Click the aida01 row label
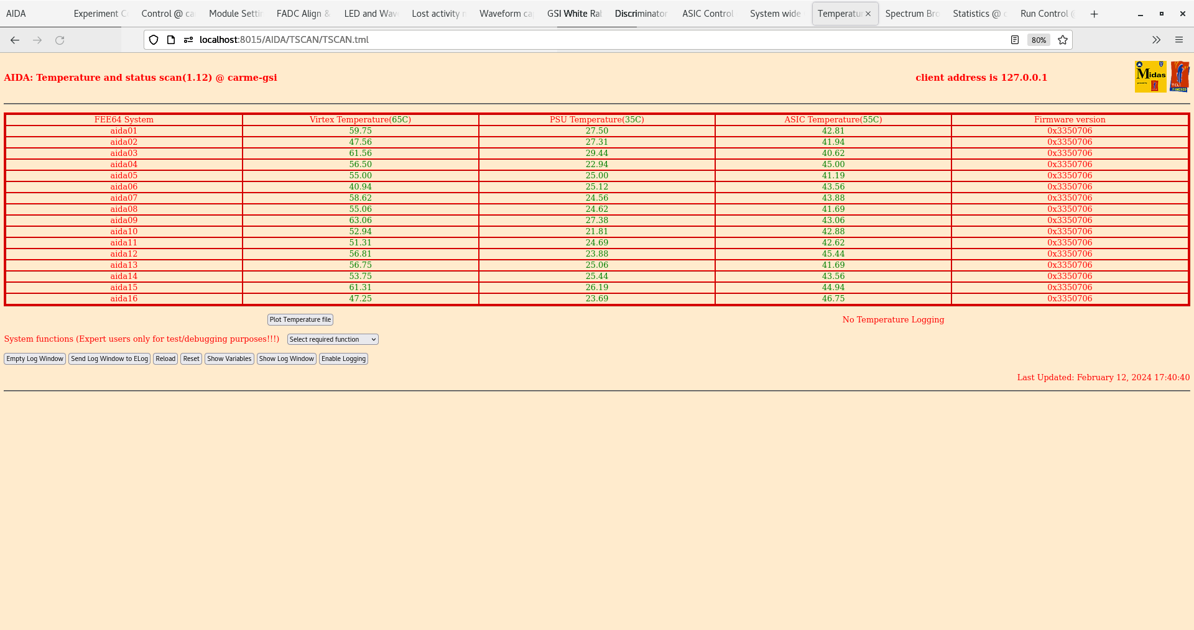This screenshot has height=630, width=1194. (x=124, y=130)
